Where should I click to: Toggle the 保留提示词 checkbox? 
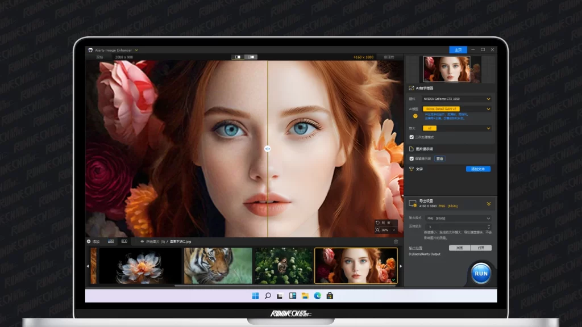point(411,158)
